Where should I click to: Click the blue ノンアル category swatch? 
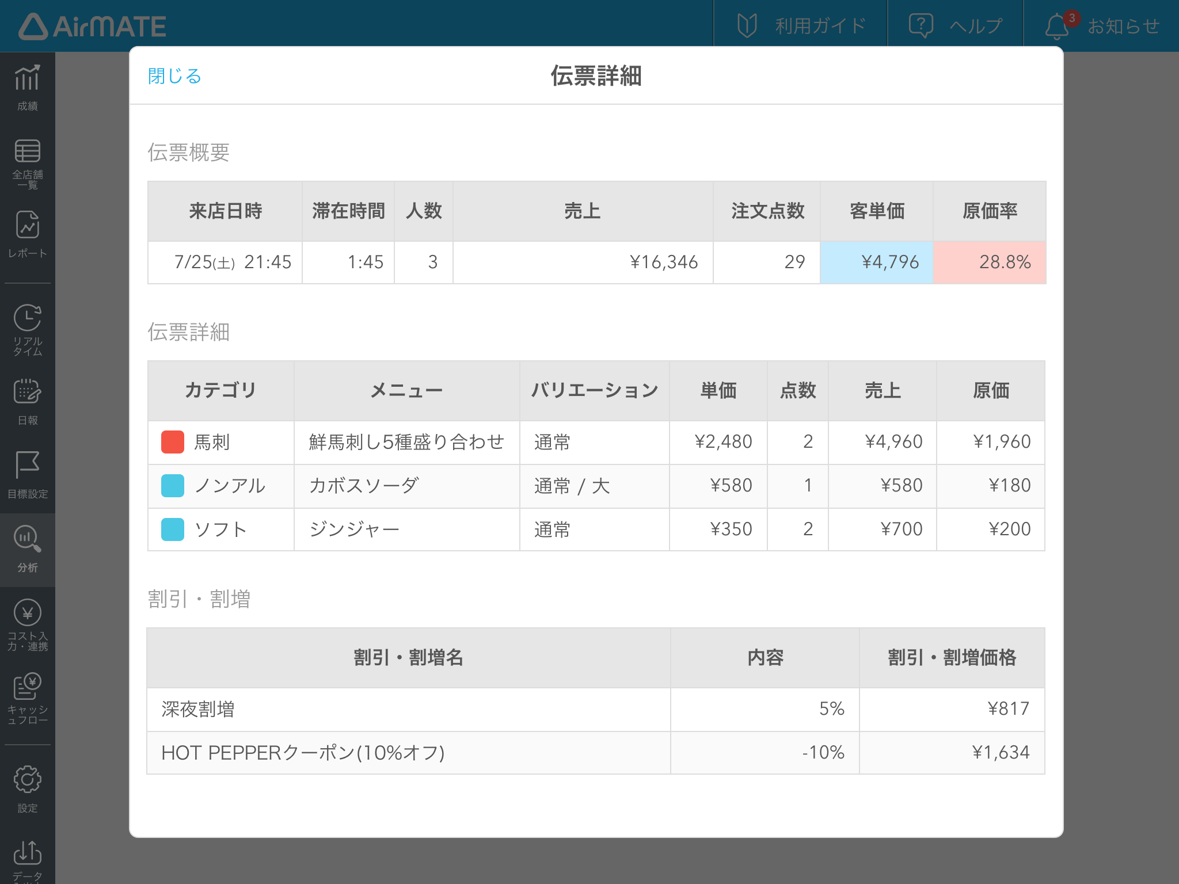pos(173,486)
